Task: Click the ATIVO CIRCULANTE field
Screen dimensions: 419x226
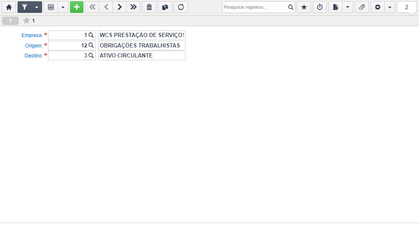Action: click(x=142, y=55)
